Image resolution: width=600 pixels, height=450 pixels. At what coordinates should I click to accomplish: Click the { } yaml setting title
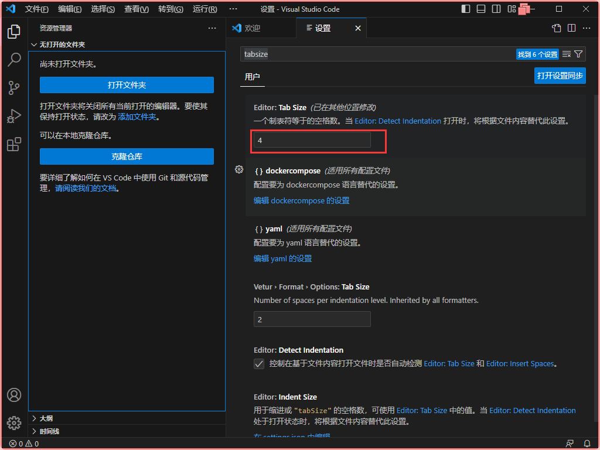coord(268,229)
